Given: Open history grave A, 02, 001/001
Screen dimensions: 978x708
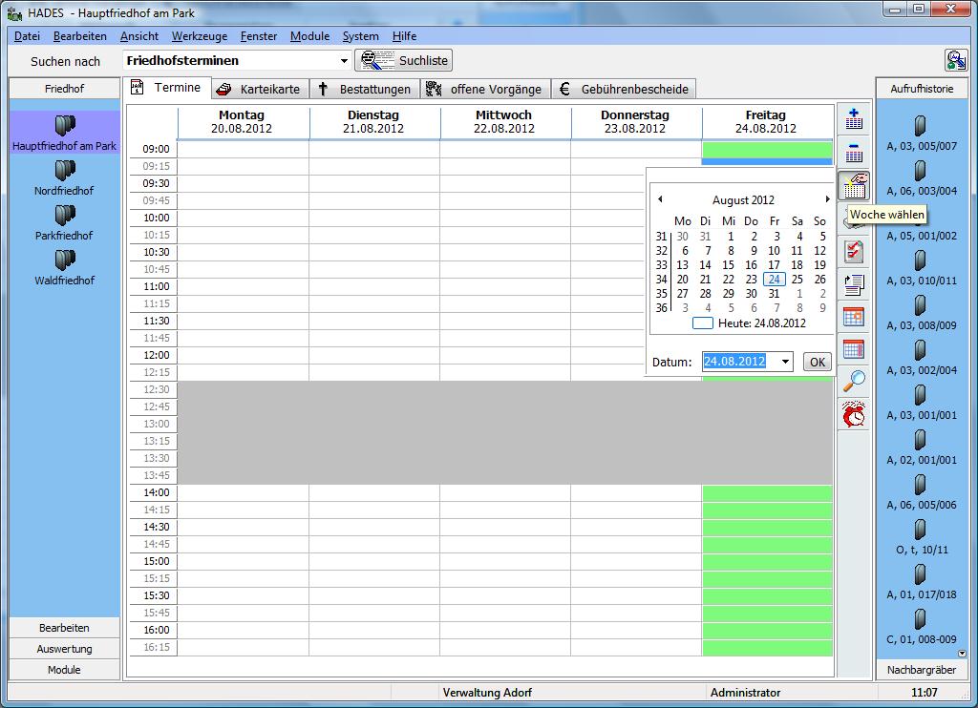Looking at the screenshot, I should 922,448.
